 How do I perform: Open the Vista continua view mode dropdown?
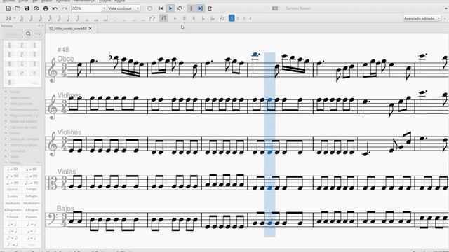[123, 8]
